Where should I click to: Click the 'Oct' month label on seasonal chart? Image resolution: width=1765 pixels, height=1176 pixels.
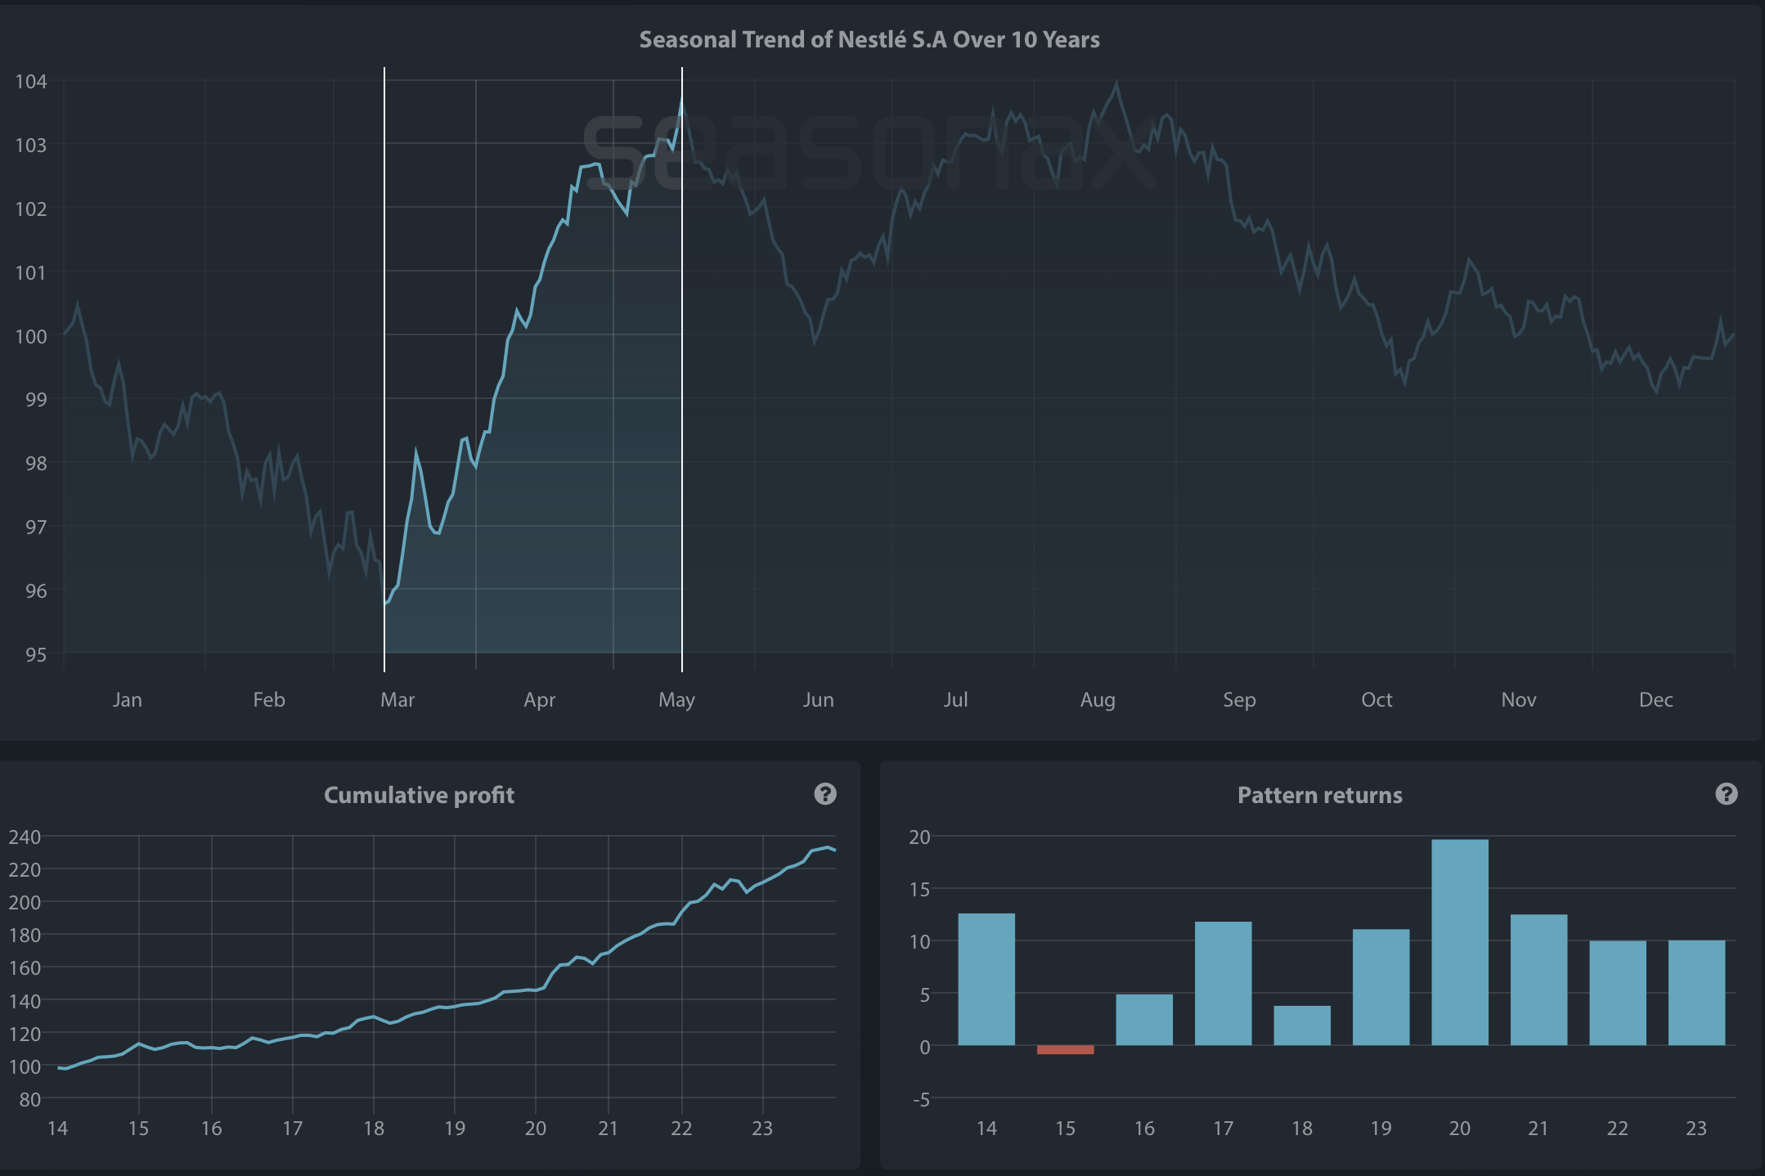(1377, 699)
